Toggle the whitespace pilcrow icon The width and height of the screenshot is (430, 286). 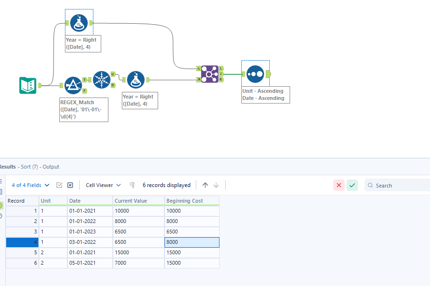pos(132,185)
